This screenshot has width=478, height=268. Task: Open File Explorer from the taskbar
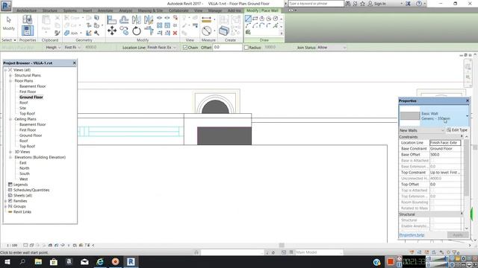click(38, 262)
